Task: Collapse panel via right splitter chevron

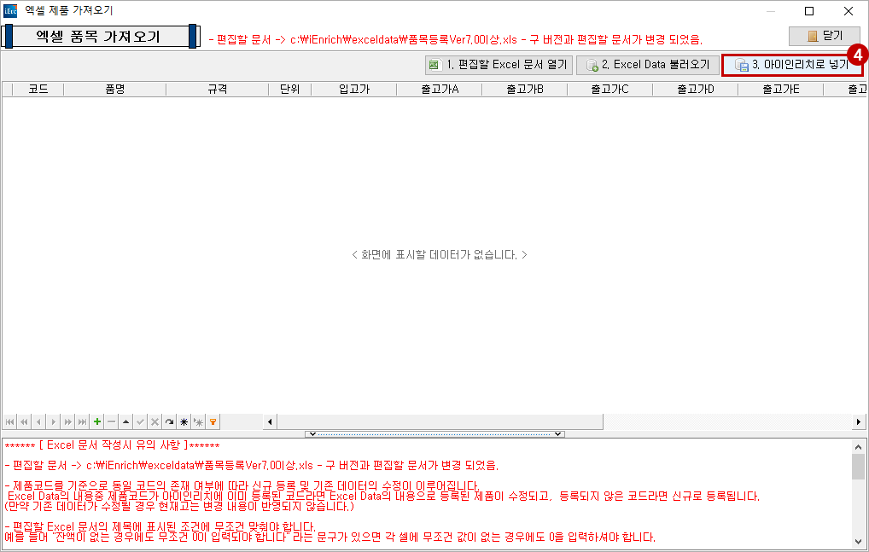Action: click(x=557, y=434)
